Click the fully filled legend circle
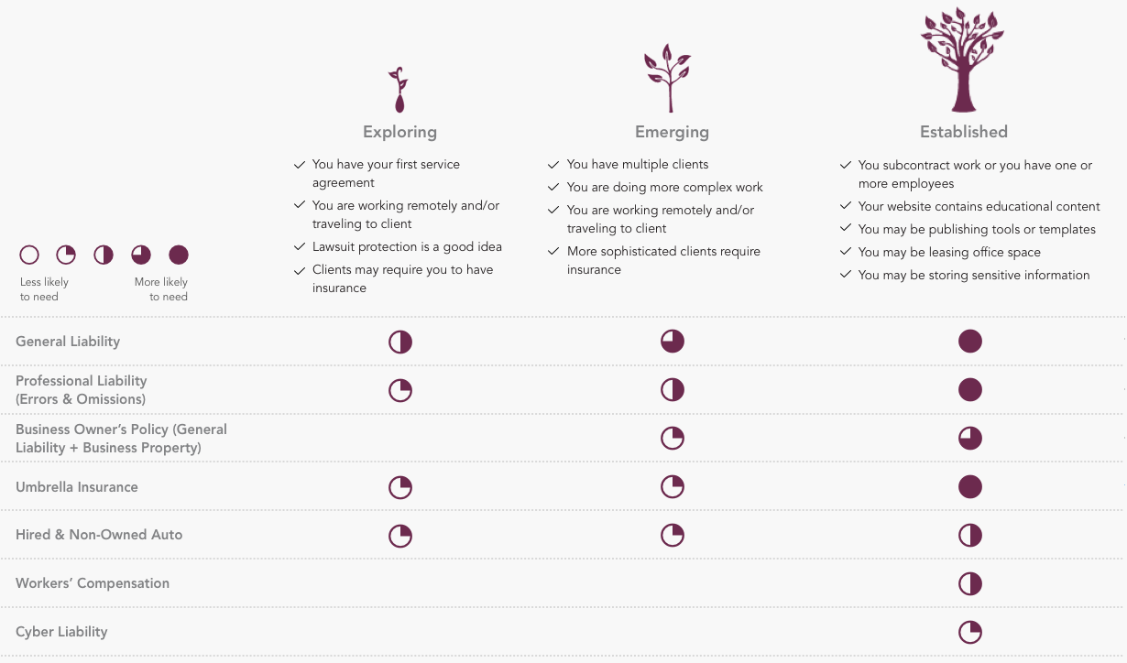 [x=179, y=255]
